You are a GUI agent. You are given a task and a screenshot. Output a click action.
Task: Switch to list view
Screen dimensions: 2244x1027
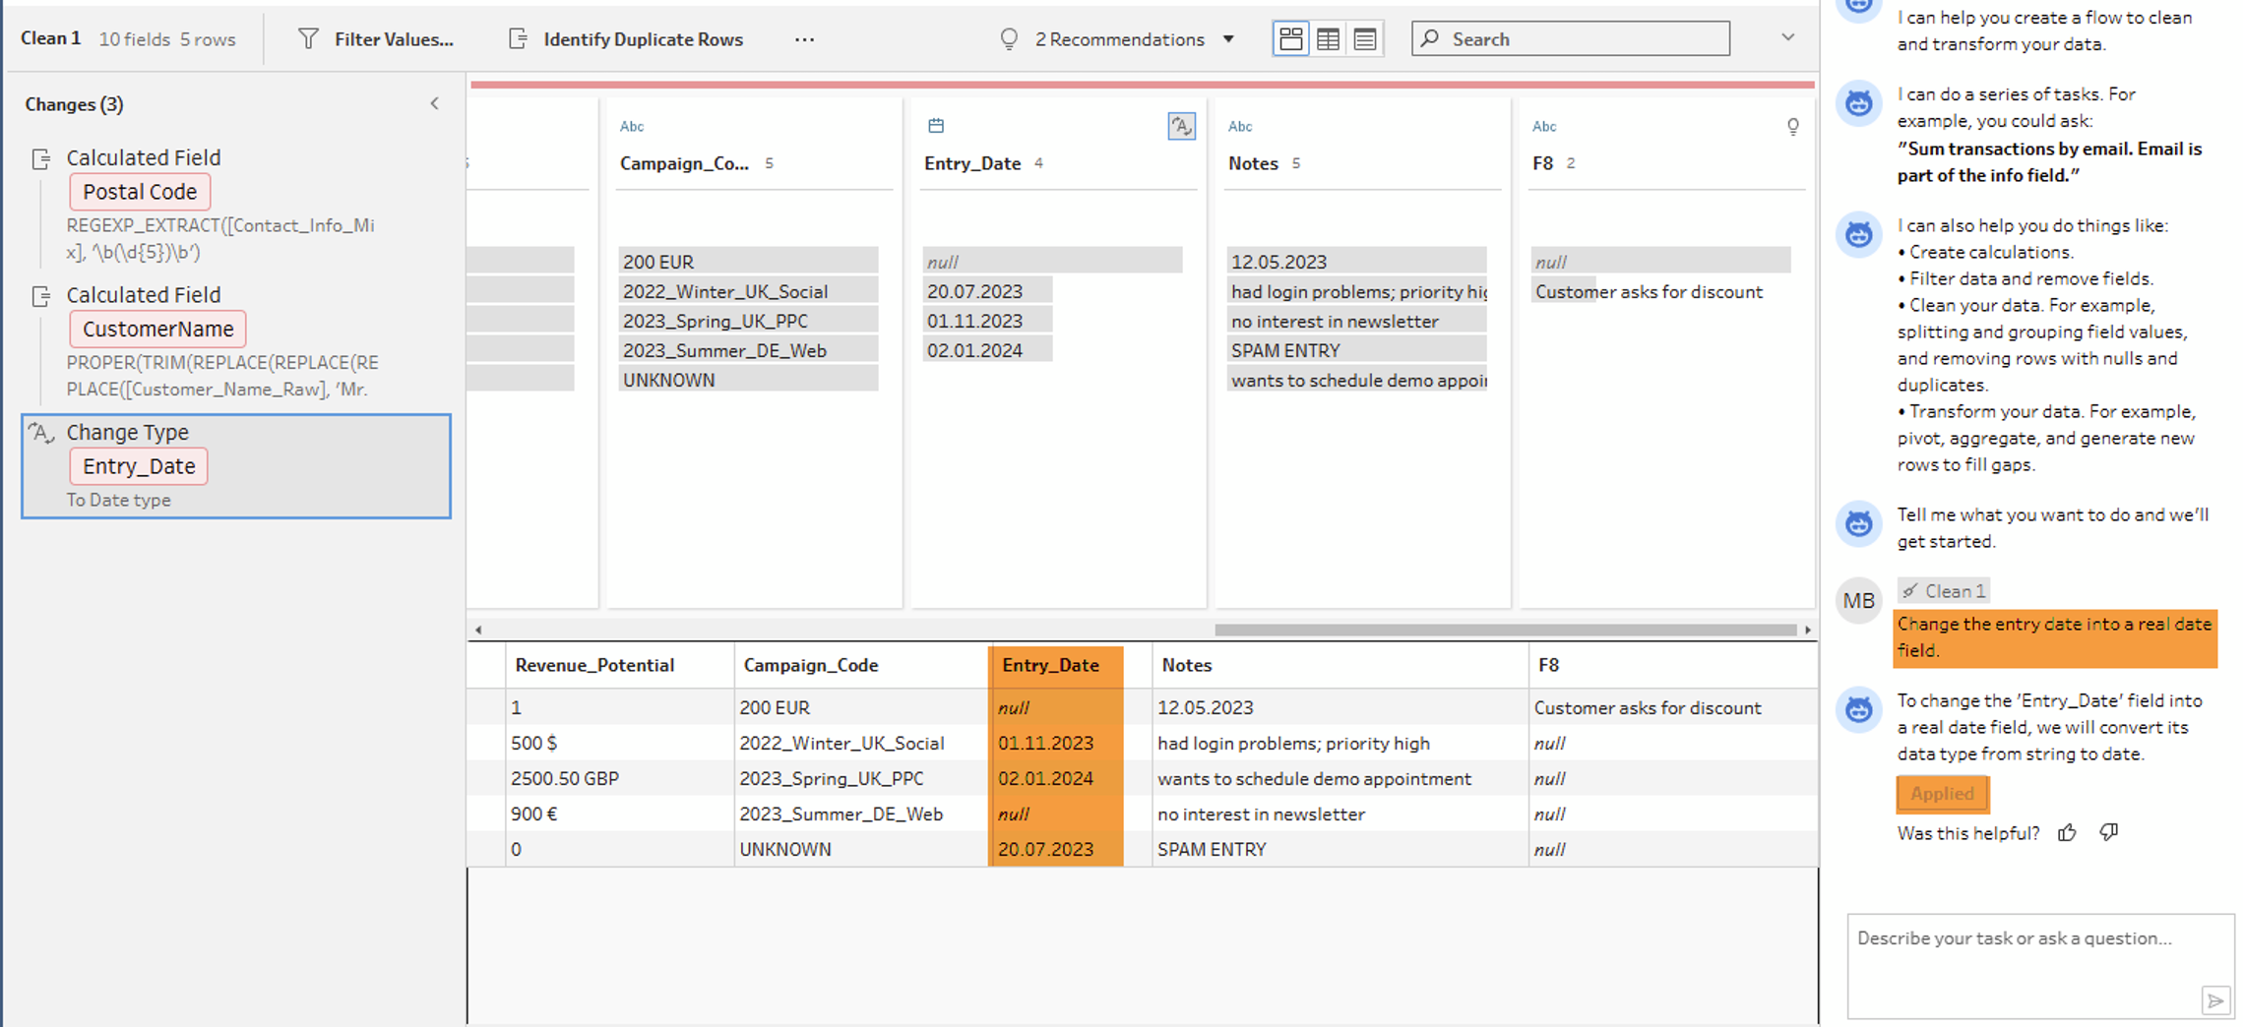coord(1365,39)
